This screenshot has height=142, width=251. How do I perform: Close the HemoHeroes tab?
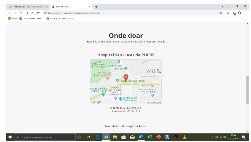tap(90, 7)
